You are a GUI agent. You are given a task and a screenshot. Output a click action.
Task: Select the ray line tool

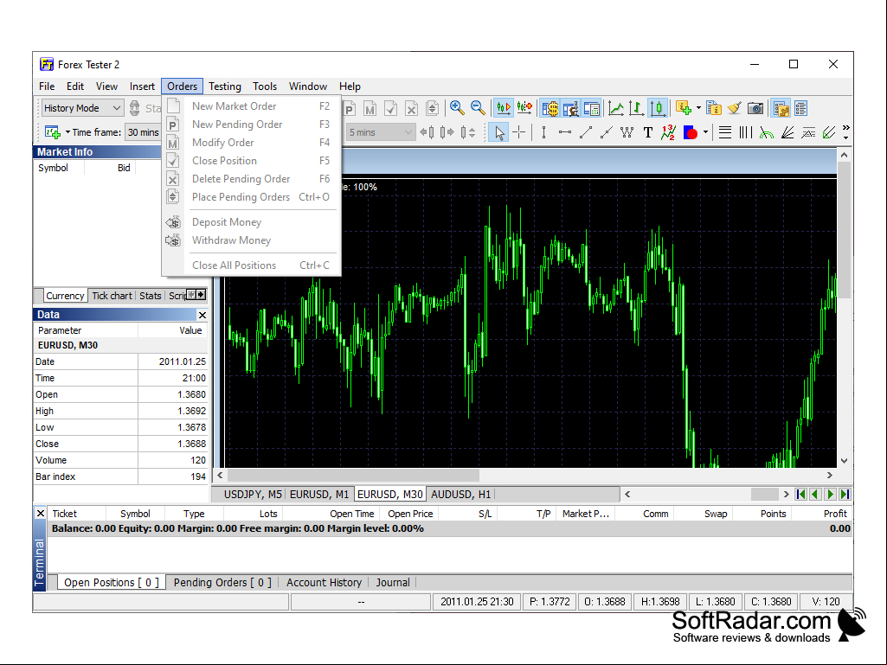(607, 133)
